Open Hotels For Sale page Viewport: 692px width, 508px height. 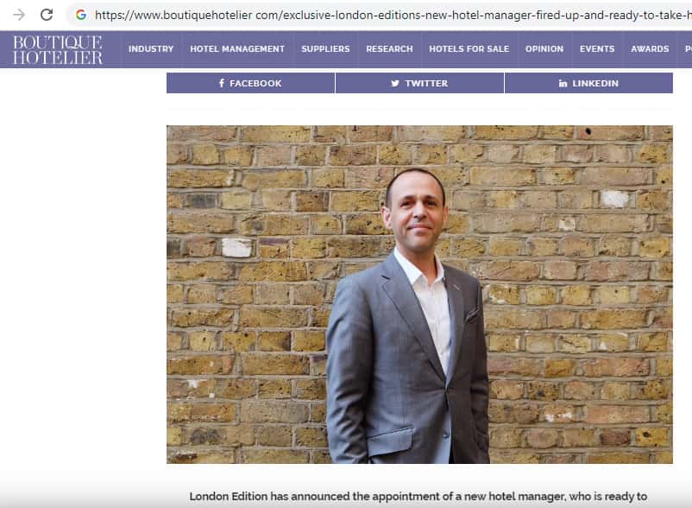pyautogui.click(x=469, y=49)
